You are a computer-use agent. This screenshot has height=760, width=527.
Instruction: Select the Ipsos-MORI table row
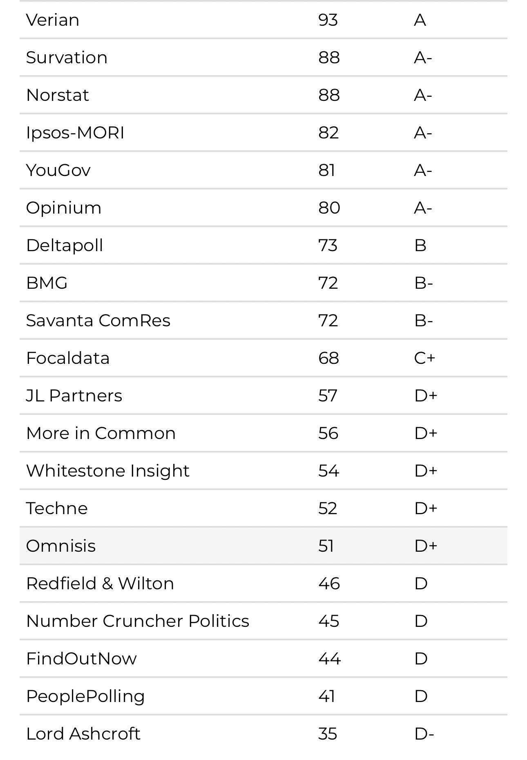(263, 133)
